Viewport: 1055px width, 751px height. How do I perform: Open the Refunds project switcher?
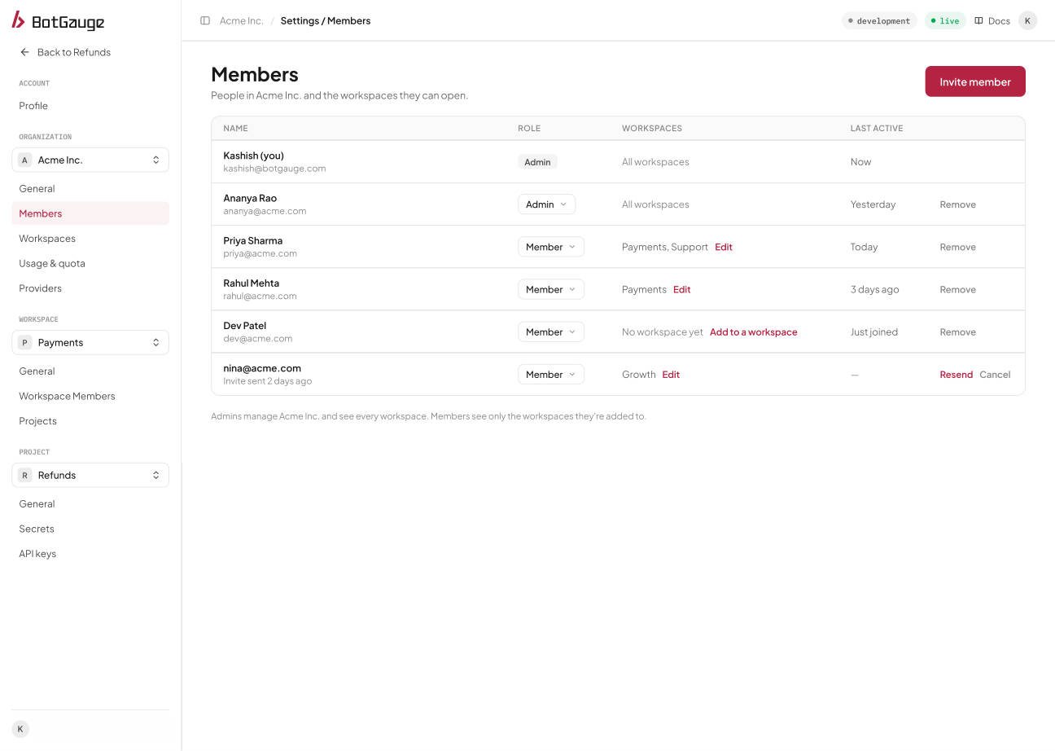point(90,475)
